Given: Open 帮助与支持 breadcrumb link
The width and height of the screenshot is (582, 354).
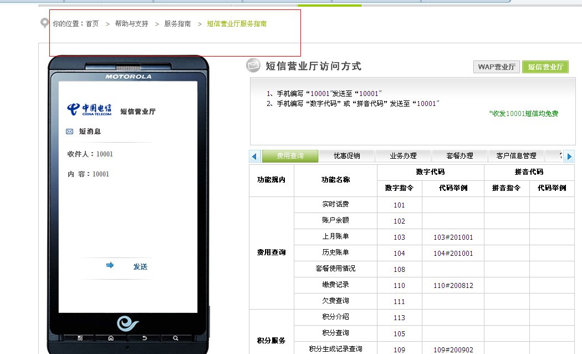Looking at the screenshot, I should pos(131,24).
